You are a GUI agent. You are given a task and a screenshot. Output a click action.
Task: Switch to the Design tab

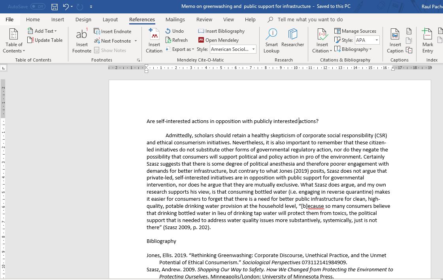coord(83,19)
